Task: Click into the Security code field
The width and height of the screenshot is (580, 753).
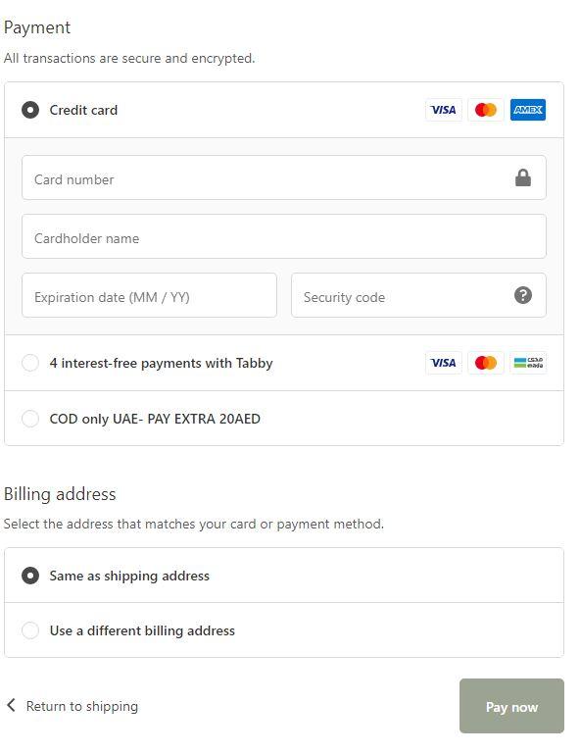Action: click(x=418, y=295)
